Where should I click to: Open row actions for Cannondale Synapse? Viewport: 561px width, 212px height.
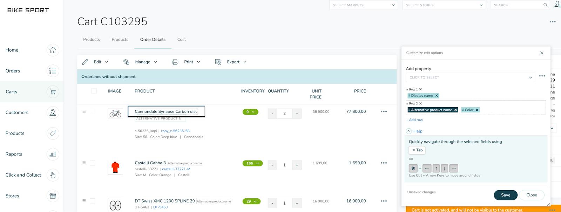[384, 111]
